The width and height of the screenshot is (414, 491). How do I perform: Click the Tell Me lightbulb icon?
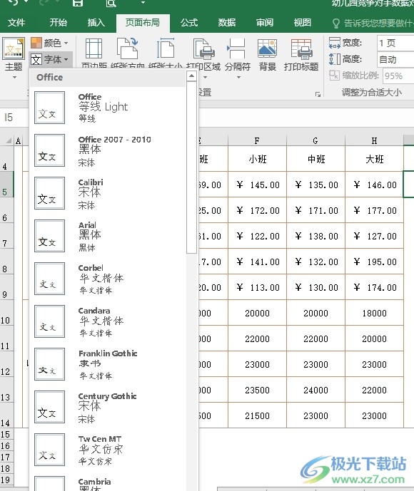(335, 24)
